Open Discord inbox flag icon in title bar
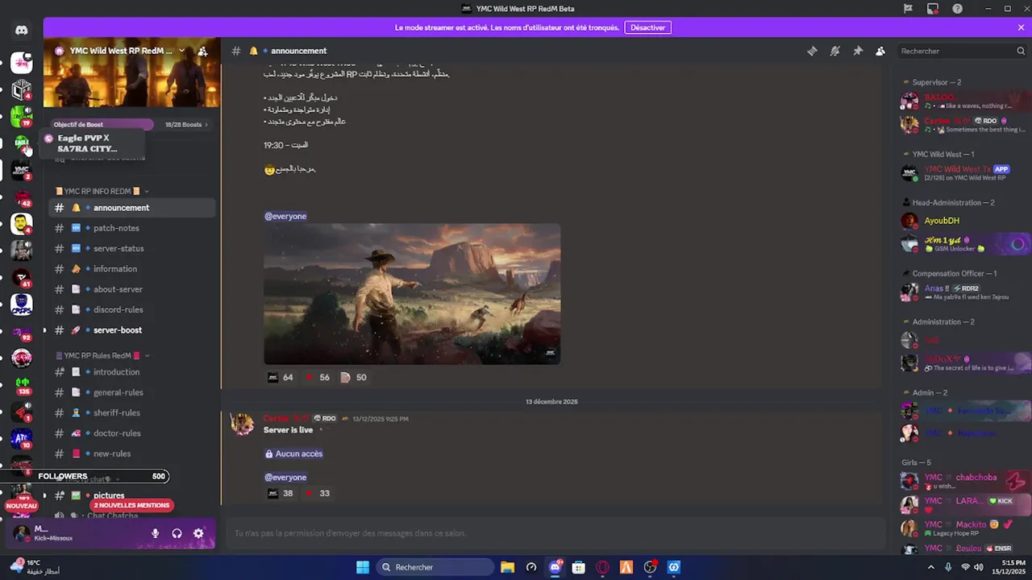Screen dimensions: 1032x580 coord(908,9)
